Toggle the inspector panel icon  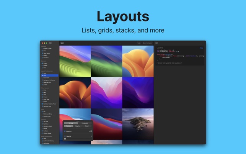pos(156,43)
